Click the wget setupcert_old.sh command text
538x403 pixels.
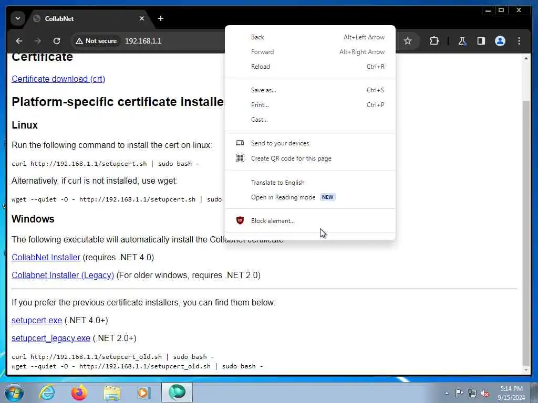pos(137,366)
